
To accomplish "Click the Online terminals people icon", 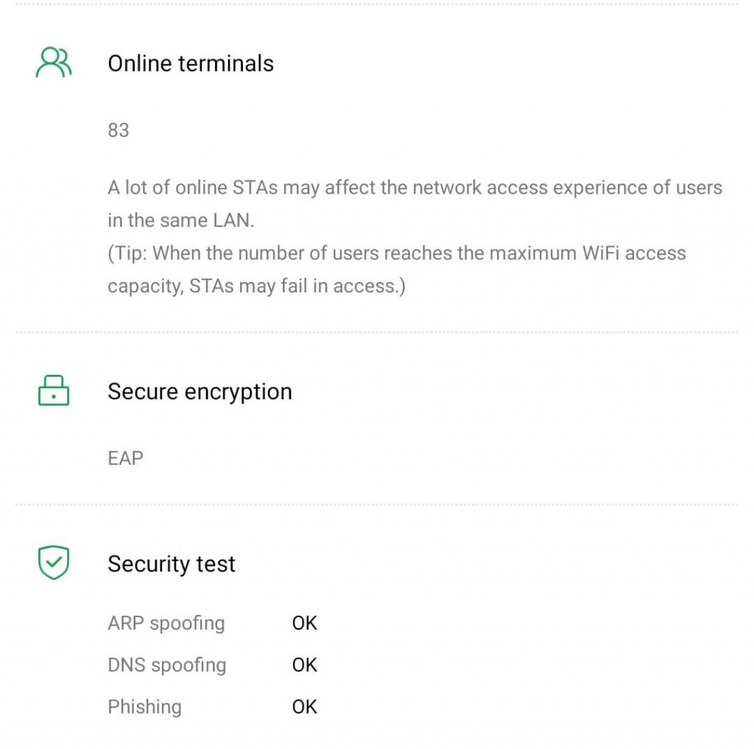I will [54, 63].
